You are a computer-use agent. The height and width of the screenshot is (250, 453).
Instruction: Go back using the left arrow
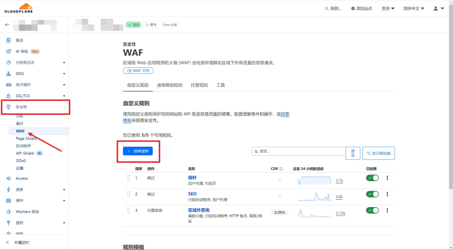coord(7,25)
